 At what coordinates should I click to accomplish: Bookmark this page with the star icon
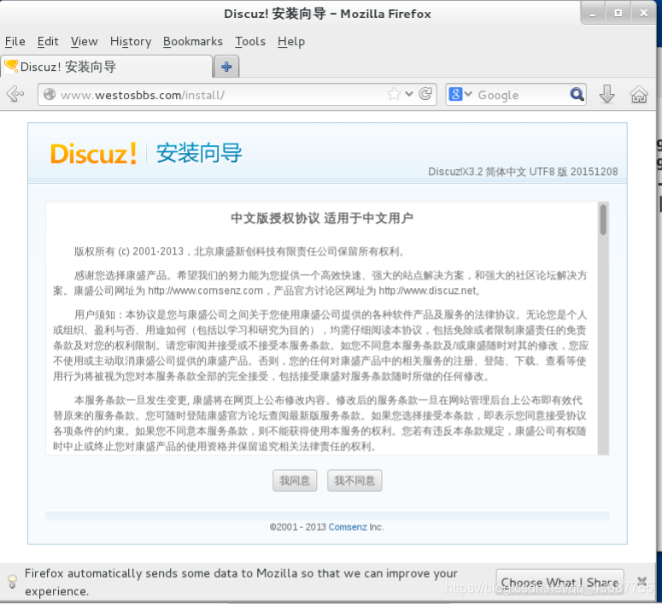394,94
